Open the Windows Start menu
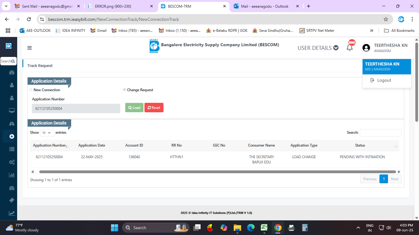The width and height of the screenshot is (419, 235). pyautogui.click(x=114, y=228)
